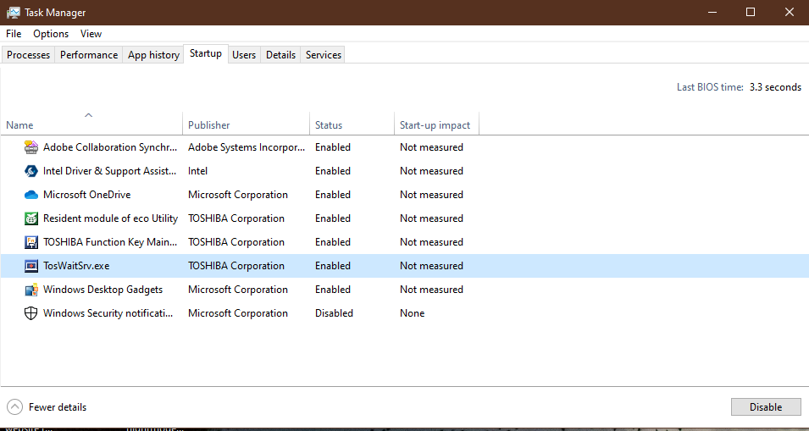Open the File menu
This screenshot has width=809, height=431.
pos(14,34)
